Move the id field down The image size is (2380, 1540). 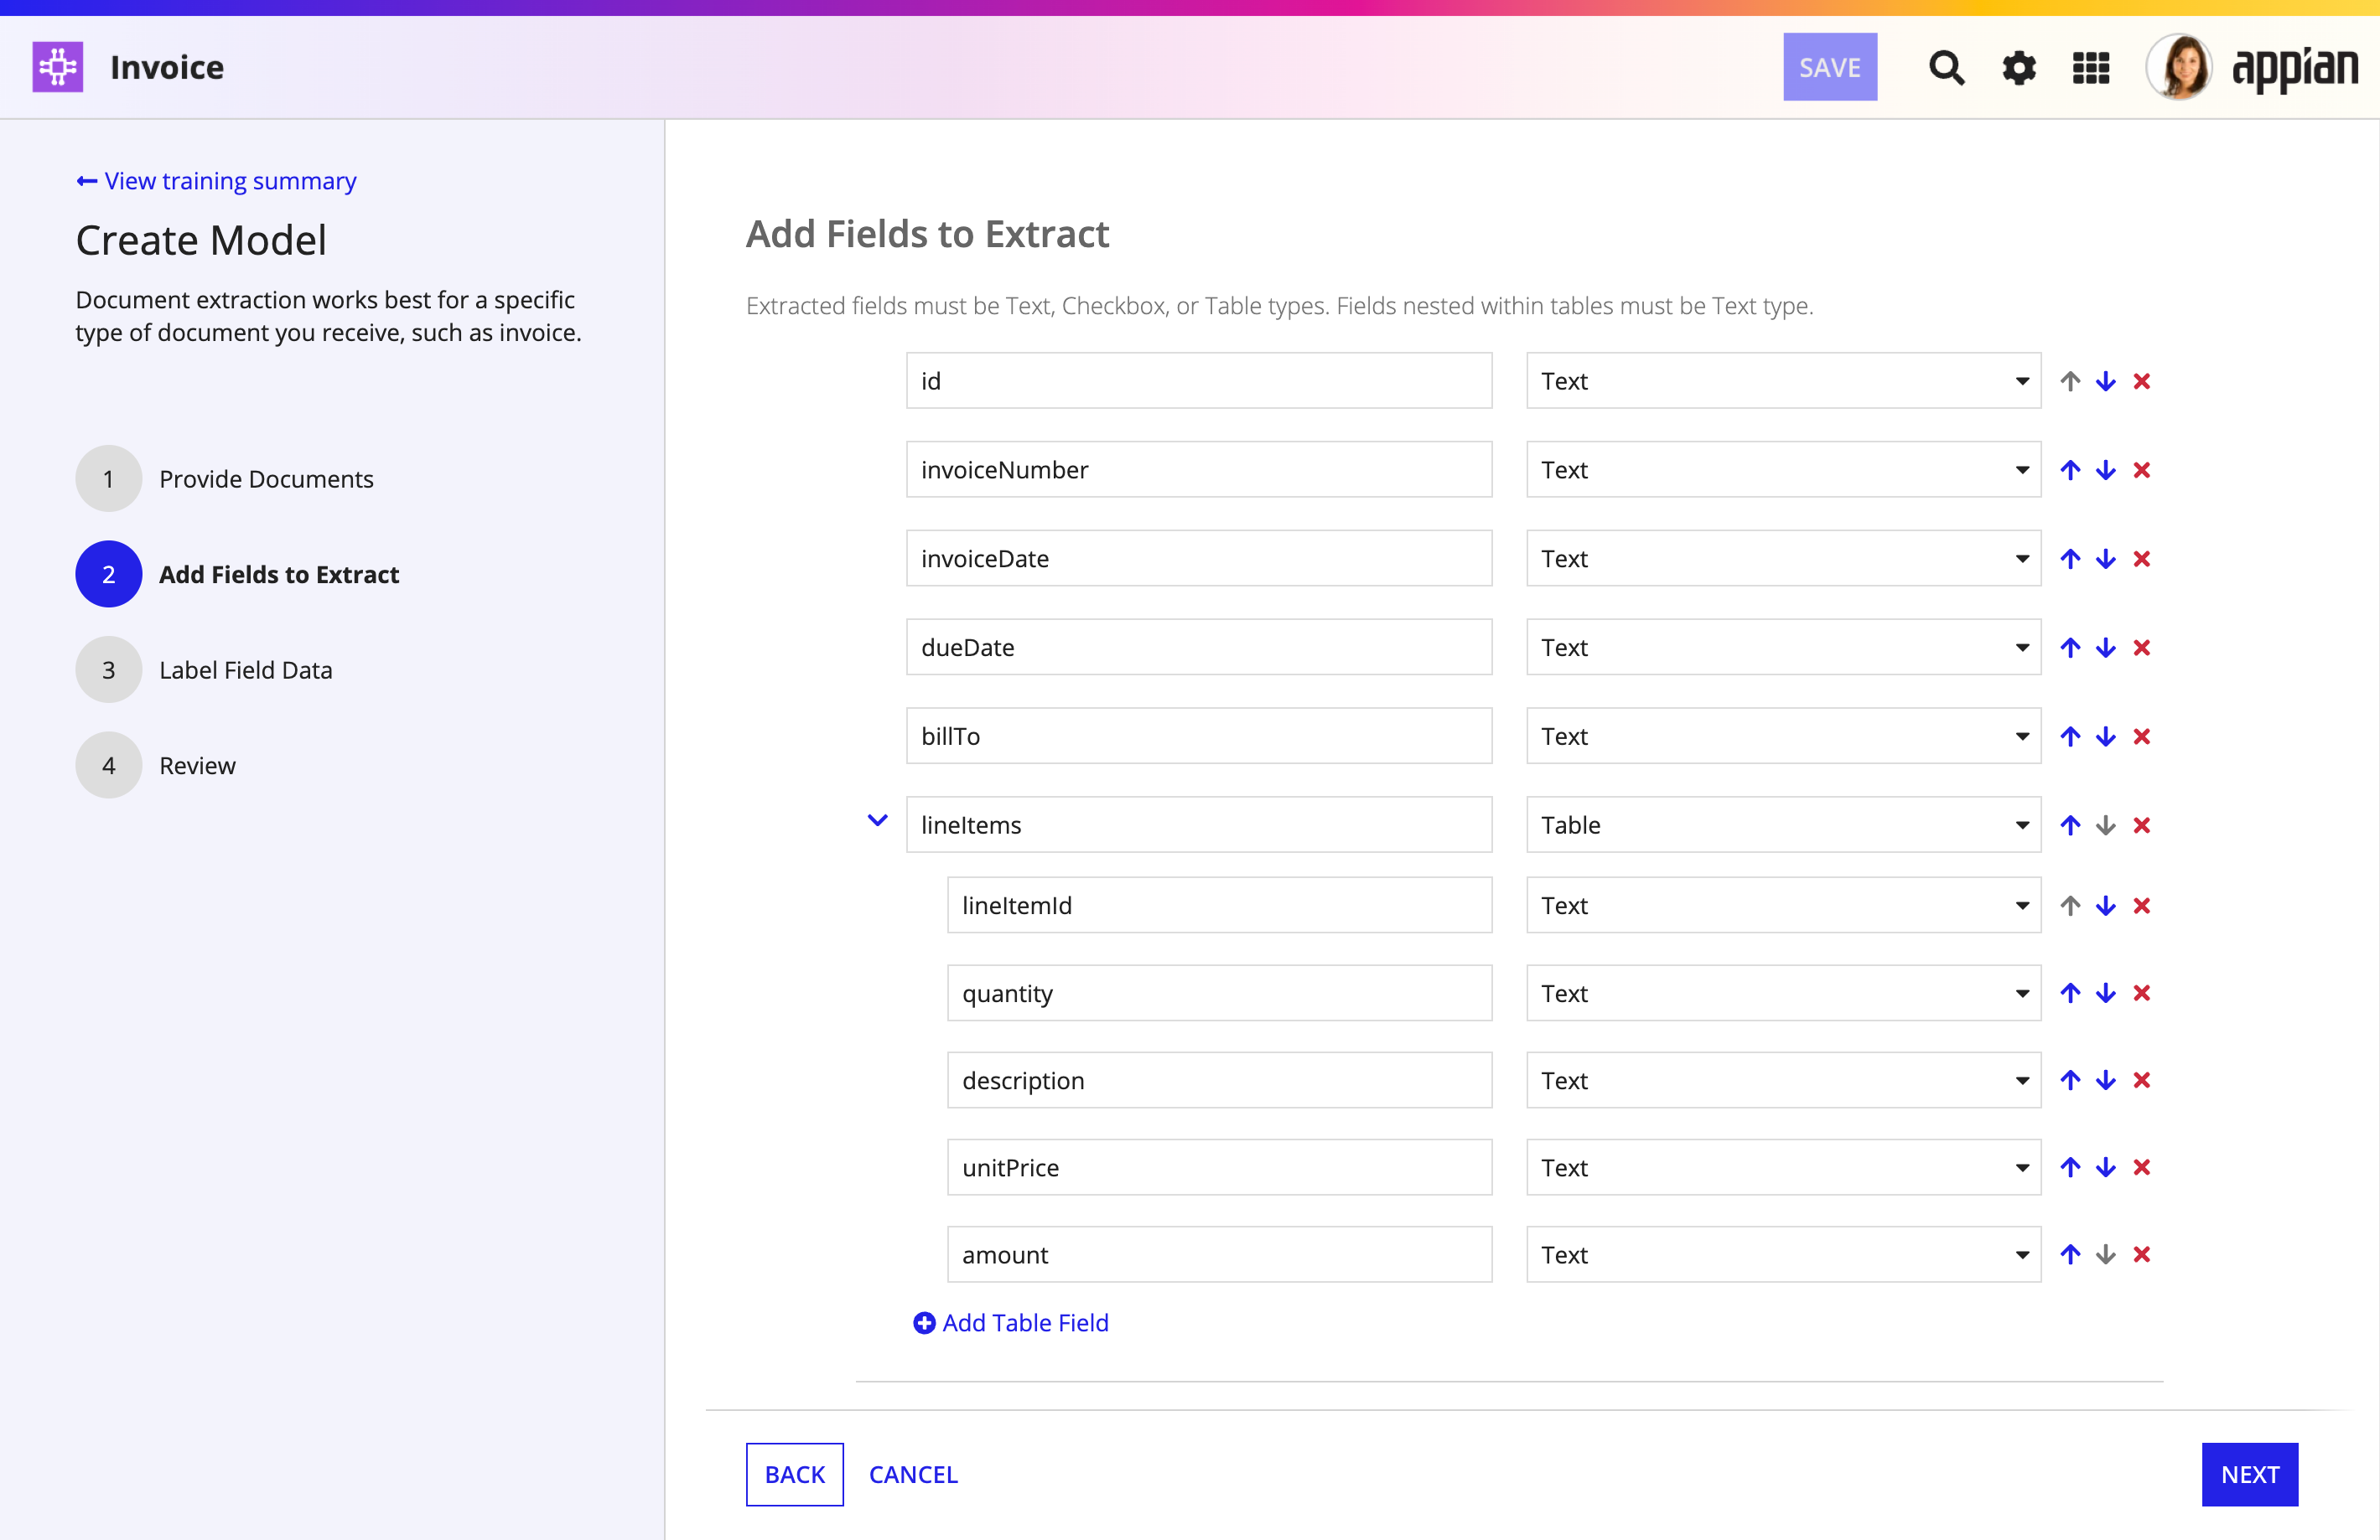pos(2106,382)
